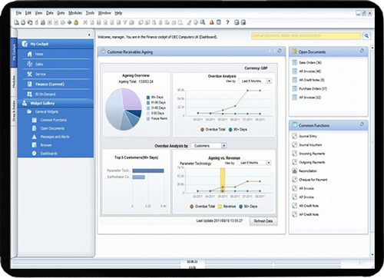
Task: Open the Overdue Analysis by Customers dropdown
Action: pyautogui.click(x=209, y=146)
